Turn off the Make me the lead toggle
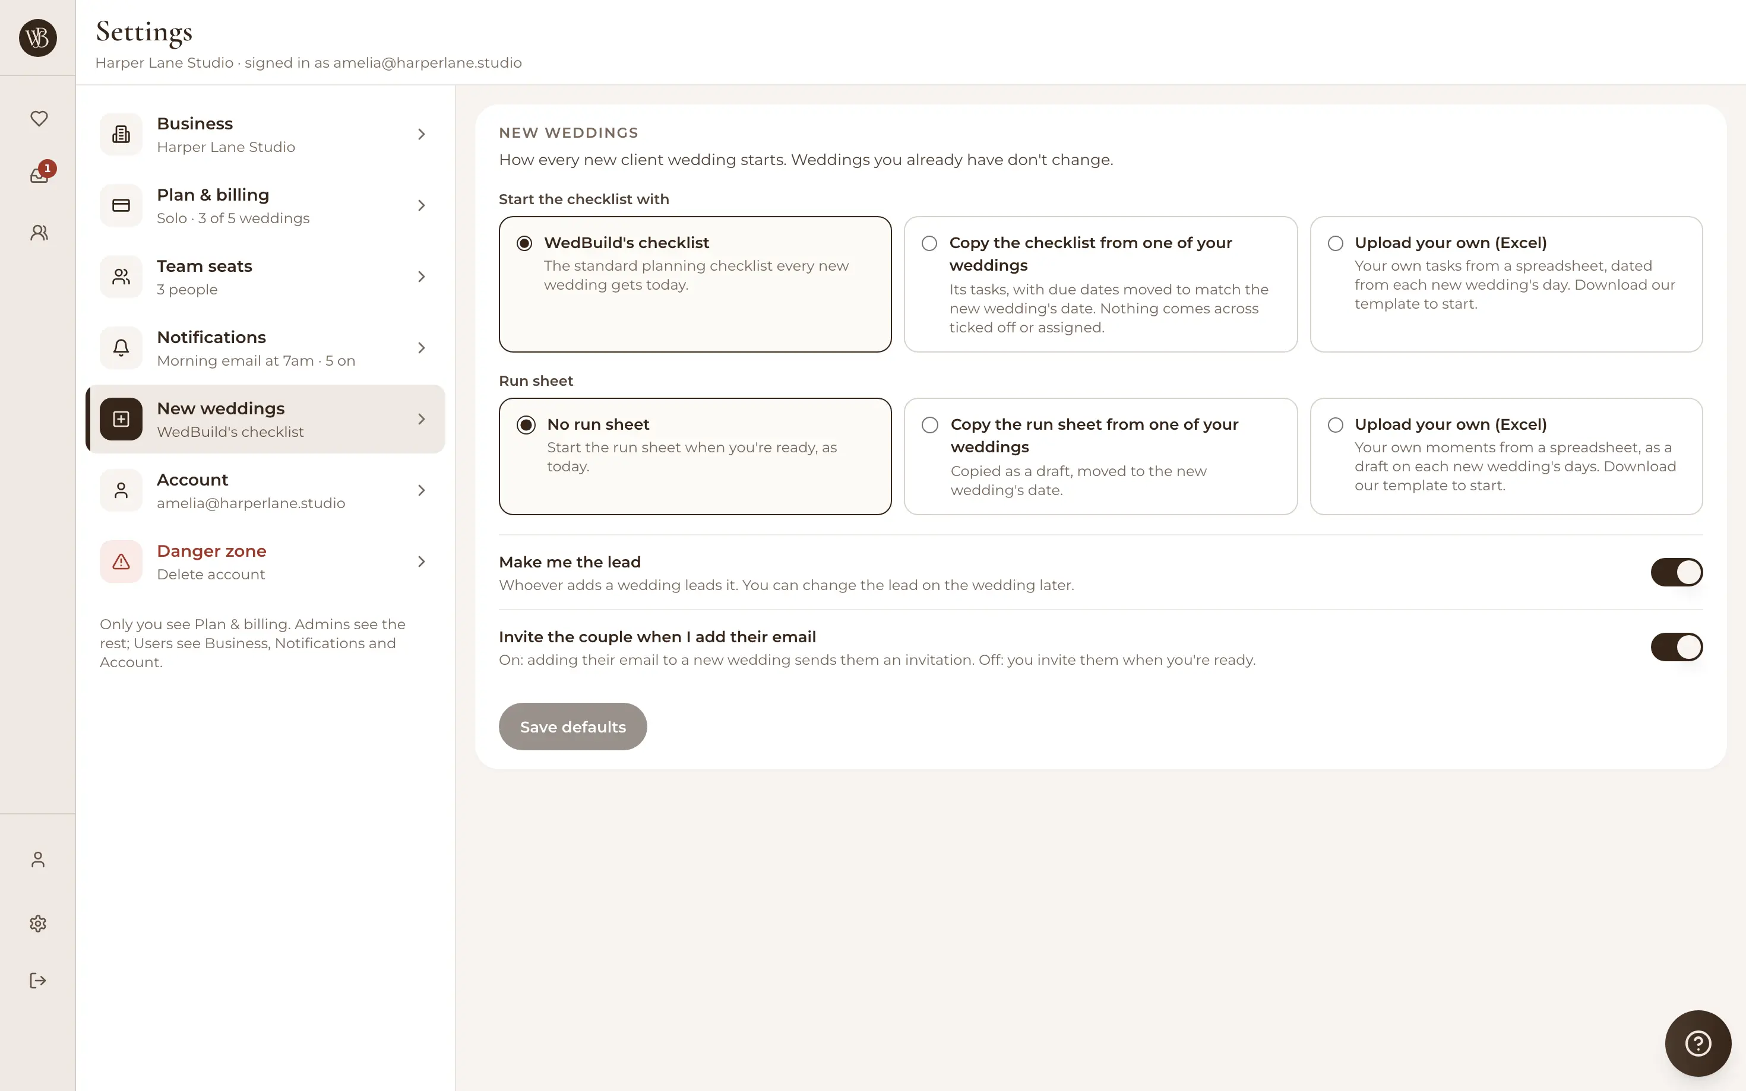 pos(1676,572)
